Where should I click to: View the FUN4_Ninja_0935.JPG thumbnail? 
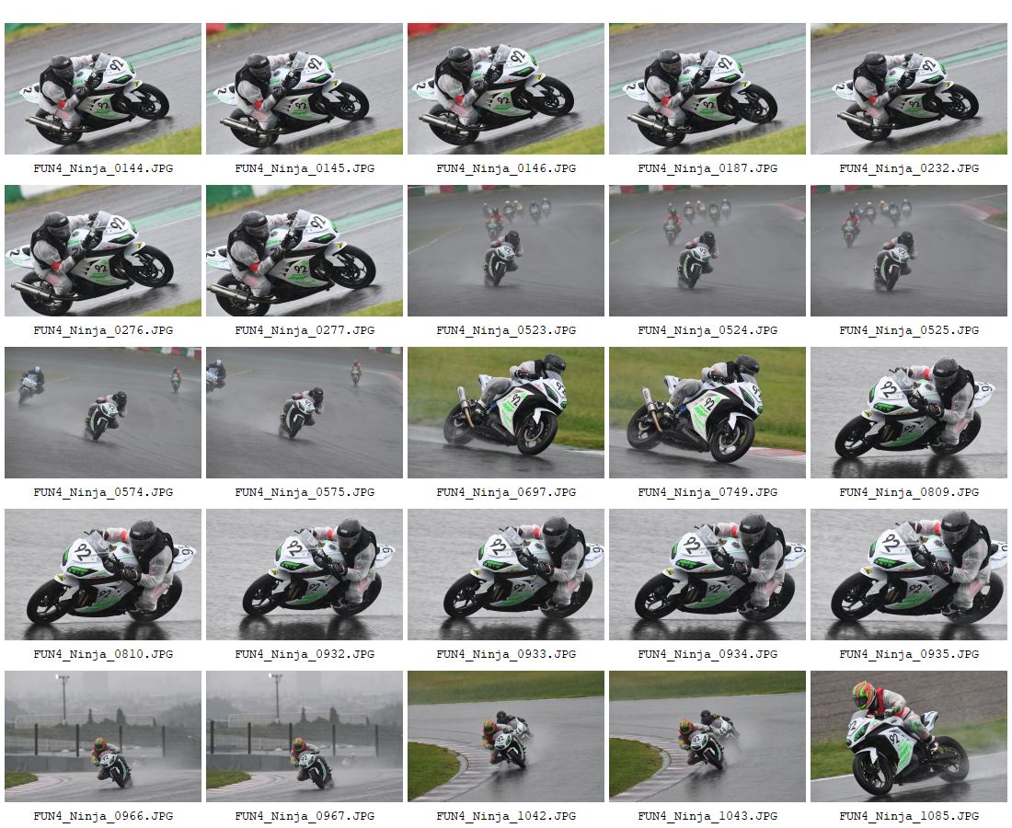click(x=909, y=575)
